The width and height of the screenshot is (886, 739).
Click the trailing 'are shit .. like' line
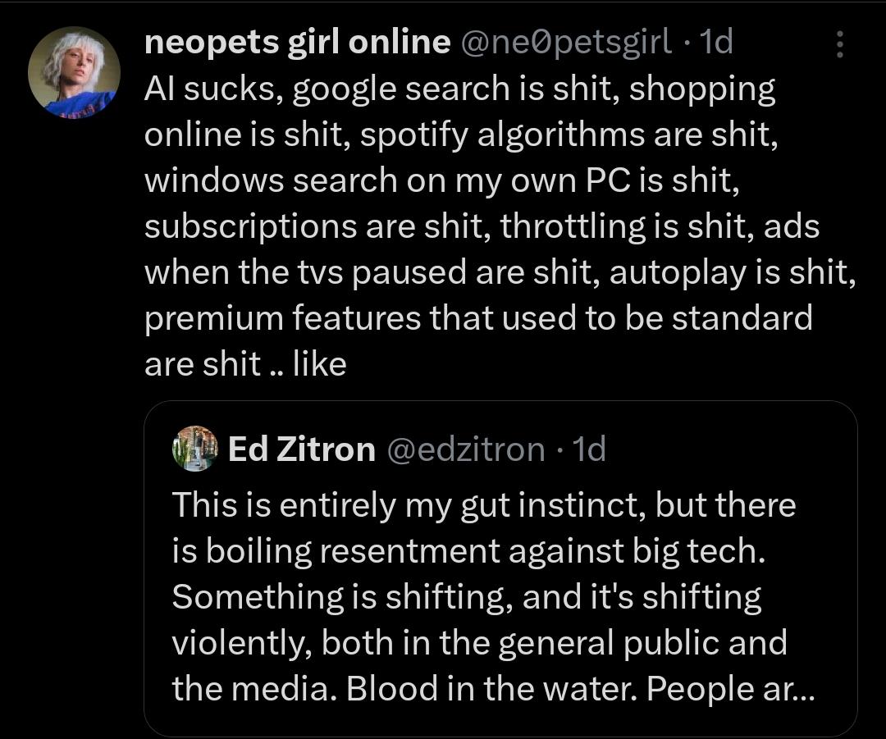coord(245,363)
